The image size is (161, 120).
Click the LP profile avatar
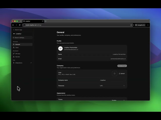60,48
